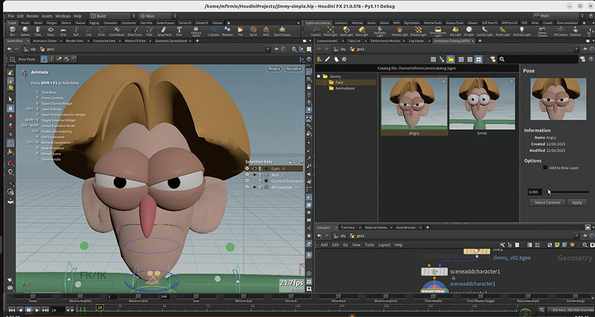Toggle visibility of Eyes selection set
Image resolution: width=595 pixels, height=317 pixels.
coord(247,169)
